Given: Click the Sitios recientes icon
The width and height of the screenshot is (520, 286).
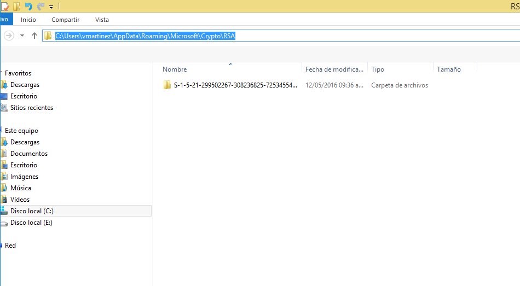Looking at the screenshot, I should point(4,107).
